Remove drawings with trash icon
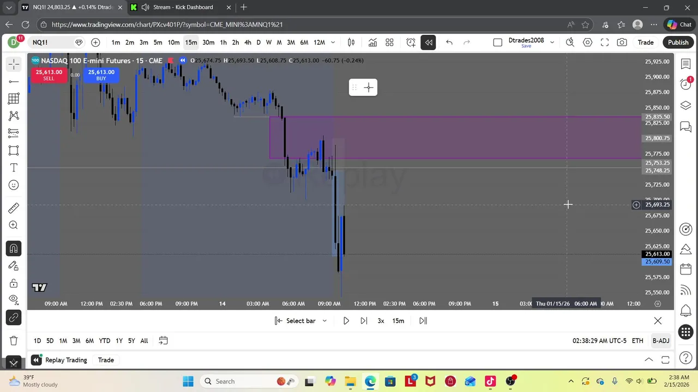Screen dimensions: 698x392 (x=14, y=340)
